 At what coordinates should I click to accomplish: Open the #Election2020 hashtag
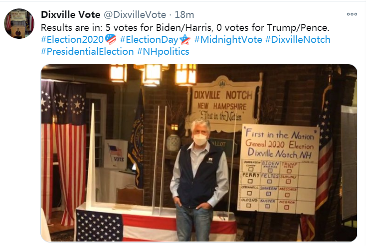(73, 39)
